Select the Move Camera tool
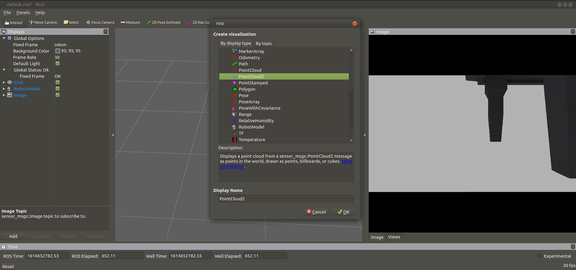The height and width of the screenshot is (270, 576). (x=43, y=22)
